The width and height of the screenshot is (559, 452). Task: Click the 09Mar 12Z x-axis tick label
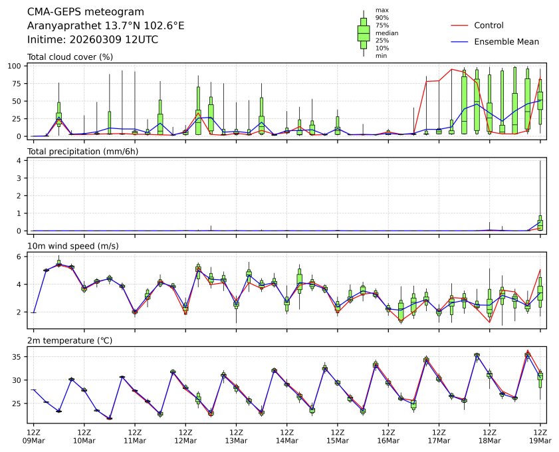33,435
